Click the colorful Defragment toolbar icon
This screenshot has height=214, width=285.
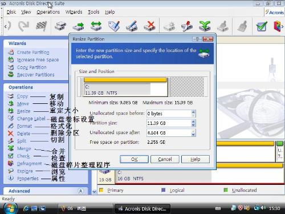[x=277, y=26]
